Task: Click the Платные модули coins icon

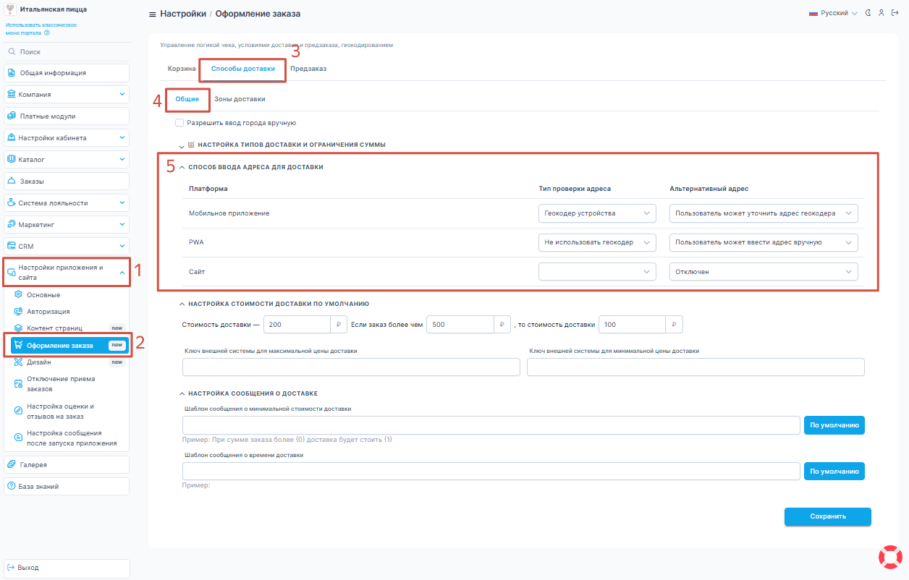Action: tap(12, 116)
